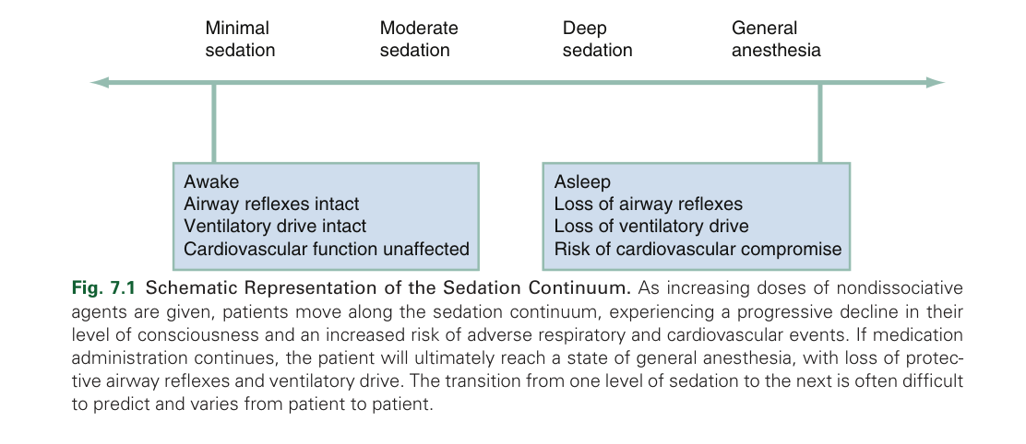The image size is (1026, 444).
Task: Select the "General anesthesia" heading
Action: pyautogui.click(x=775, y=40)
